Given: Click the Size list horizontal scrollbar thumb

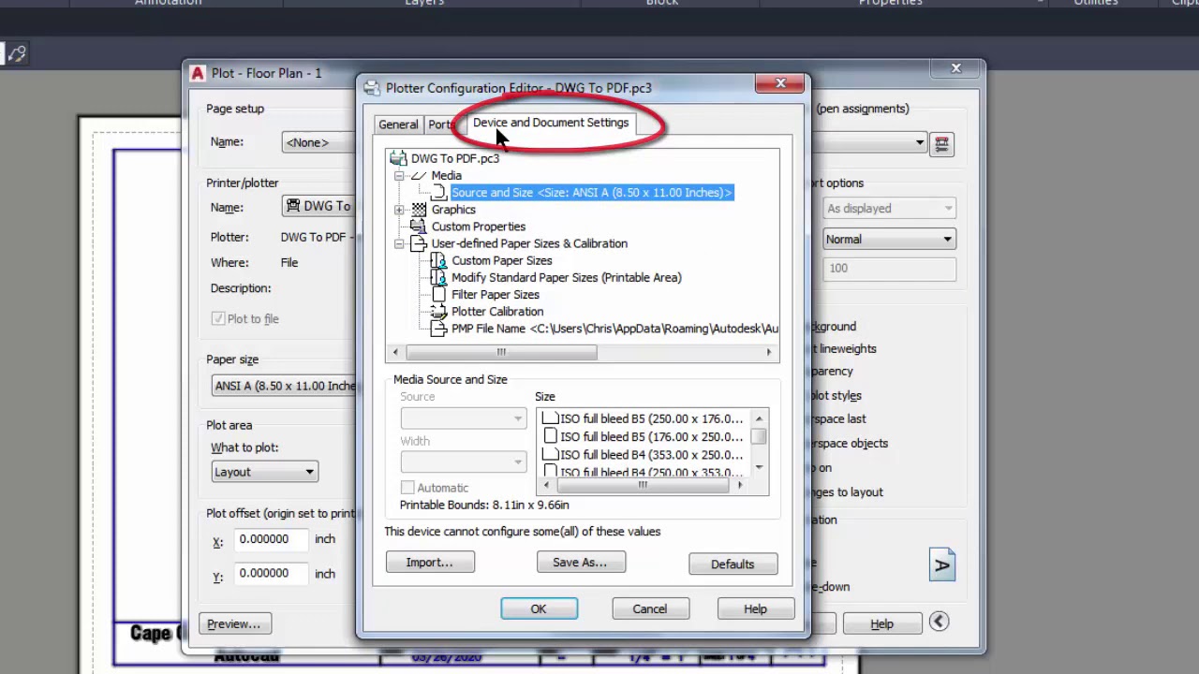Looking at the screenshot, I should click(643, 485).
